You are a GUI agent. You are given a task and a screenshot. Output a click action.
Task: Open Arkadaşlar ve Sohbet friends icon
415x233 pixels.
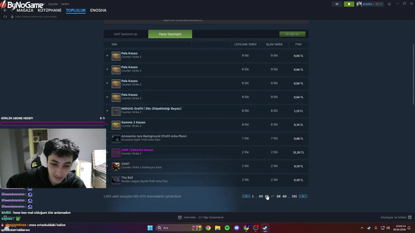[410, 217]
